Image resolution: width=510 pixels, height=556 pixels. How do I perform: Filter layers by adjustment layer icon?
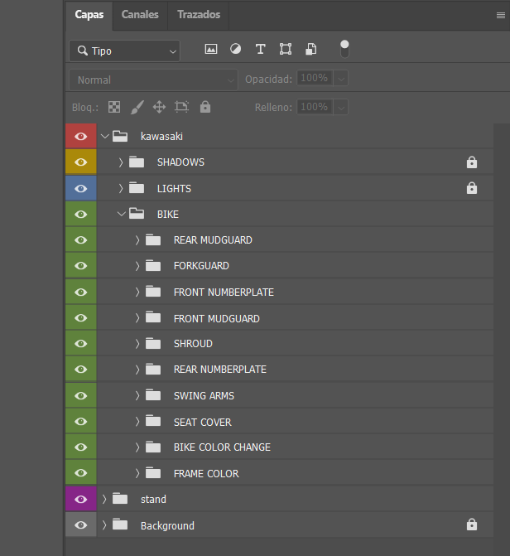(235, 50)
